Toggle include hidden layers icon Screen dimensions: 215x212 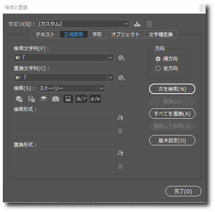pos(43,99)
